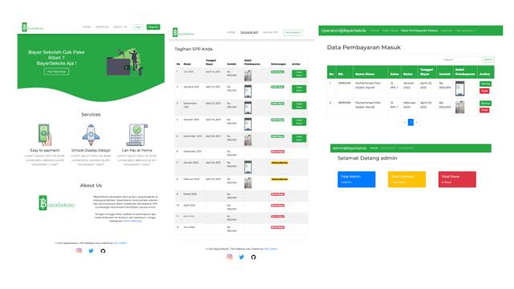Image resolution: width=514 pixels, height=289 pixels.
Task: Click Home in the Admin@BayarSekola navbar
Action: tap(374, 148)
